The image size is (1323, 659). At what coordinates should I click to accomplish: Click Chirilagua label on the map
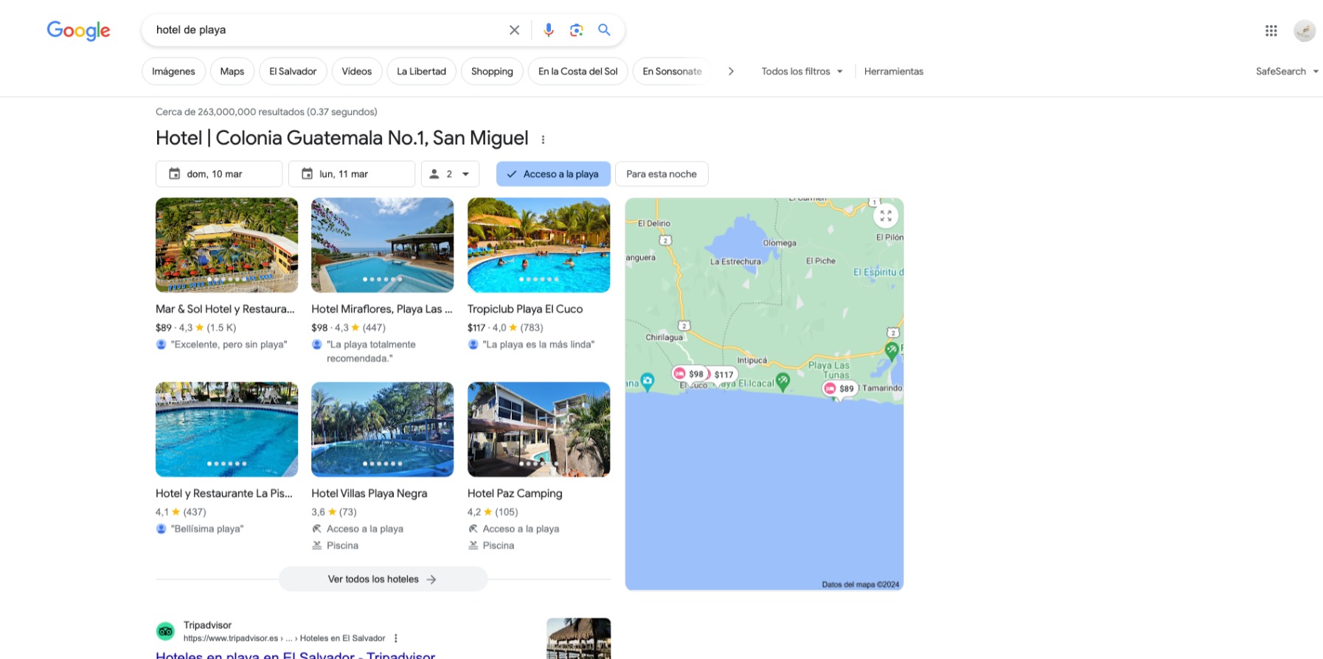[664, 338]
